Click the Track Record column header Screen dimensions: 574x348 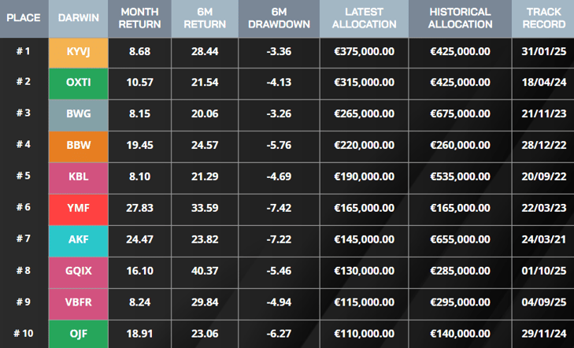pyautogui.click(x=544, y=18)
